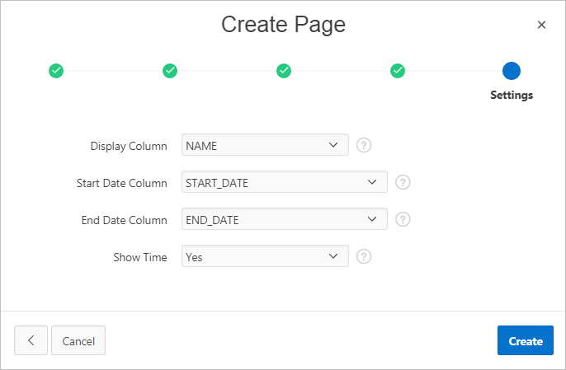Go back using the left chevron button
Screen dimensions: 566x370
point(31,340)
